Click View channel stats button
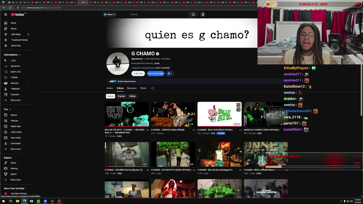This screenshot has width=363, height=204. point(156,74)
